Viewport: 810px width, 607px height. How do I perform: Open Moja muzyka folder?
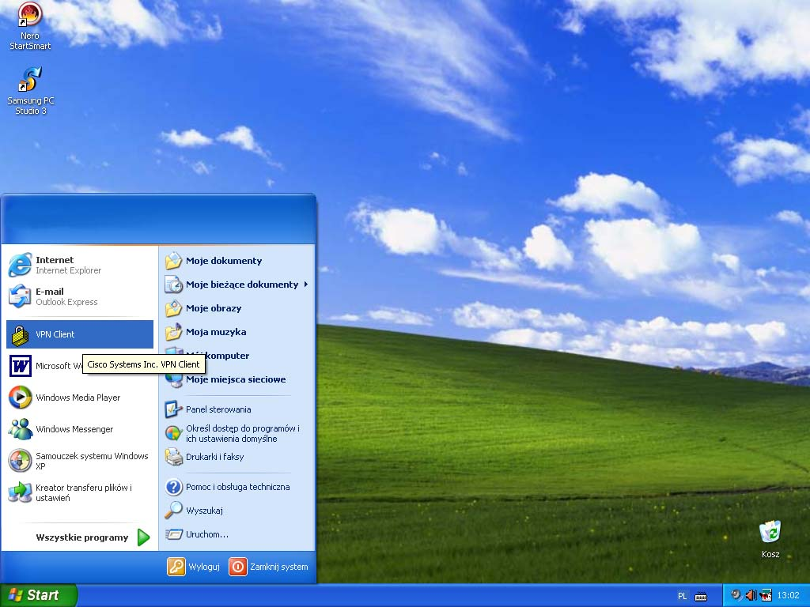pyautogui.click(x=236, y=332)
